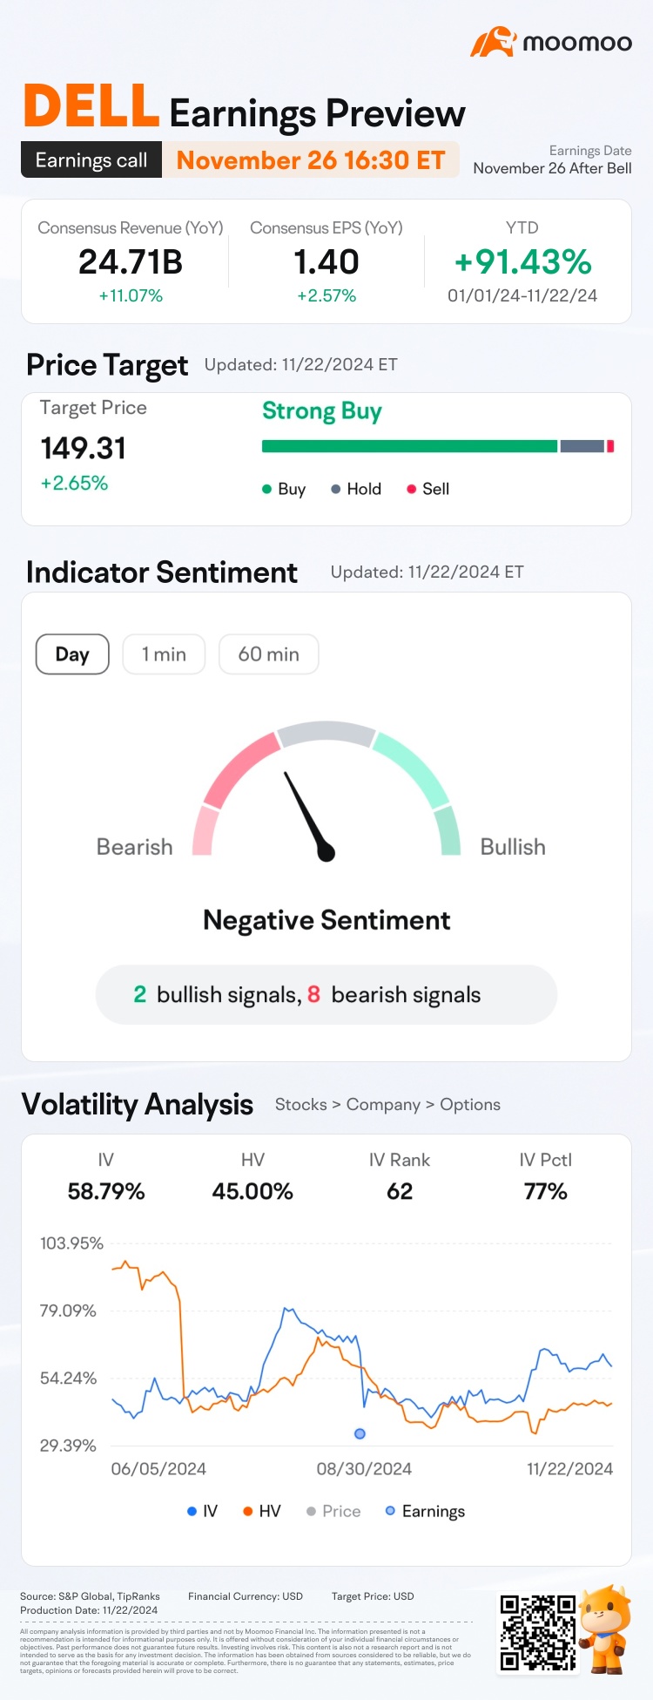The image size is (653, 1700).
Task: Click the blue Earnings marker dot on chart
Action: (360, 1433)
